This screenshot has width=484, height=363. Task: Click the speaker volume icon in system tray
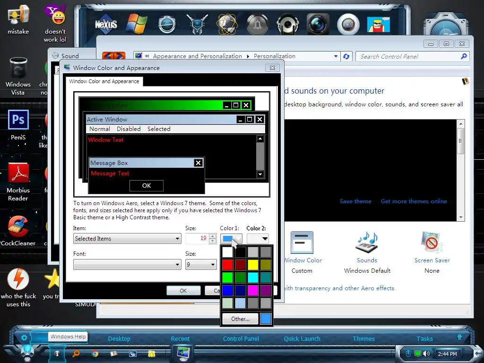(x=426, y=354)
